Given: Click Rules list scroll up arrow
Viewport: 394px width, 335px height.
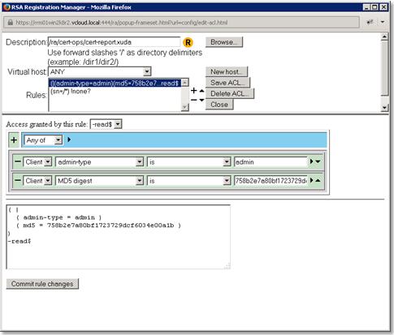Looking at the screenshot, I should click(184, 83).
